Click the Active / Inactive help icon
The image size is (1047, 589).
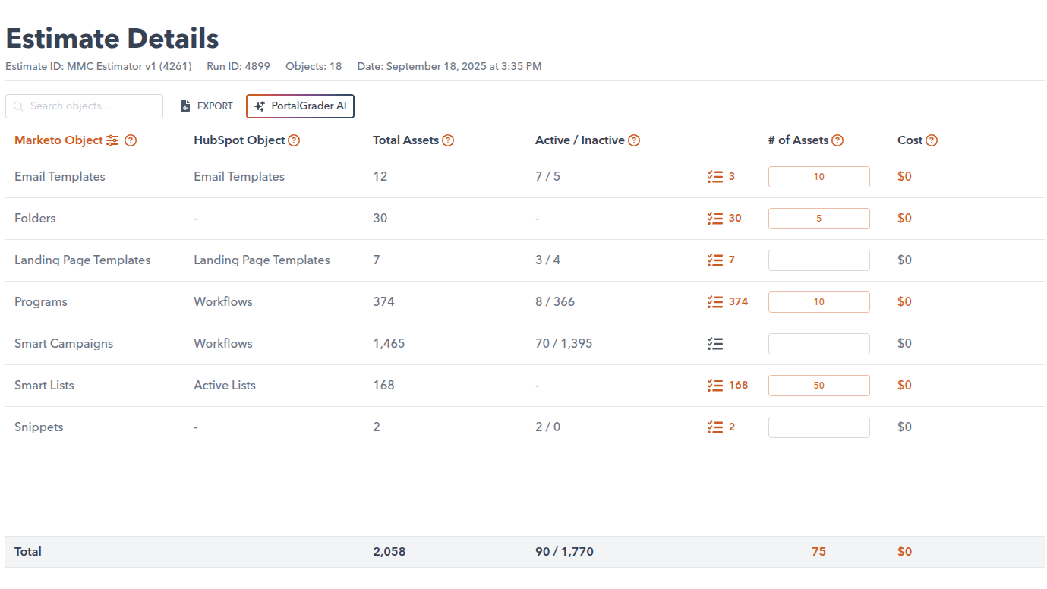[x=634, y=140]
